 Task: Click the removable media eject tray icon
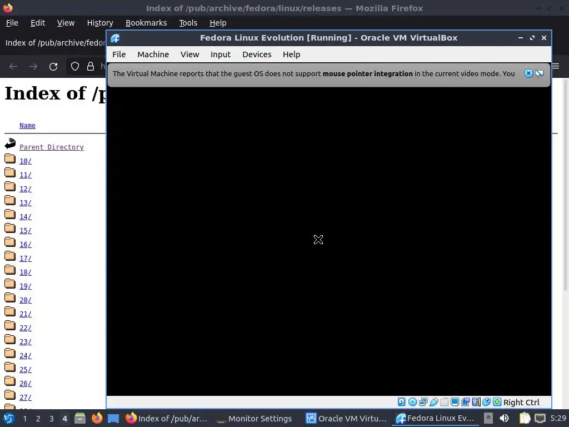click(x=488, y=418)
